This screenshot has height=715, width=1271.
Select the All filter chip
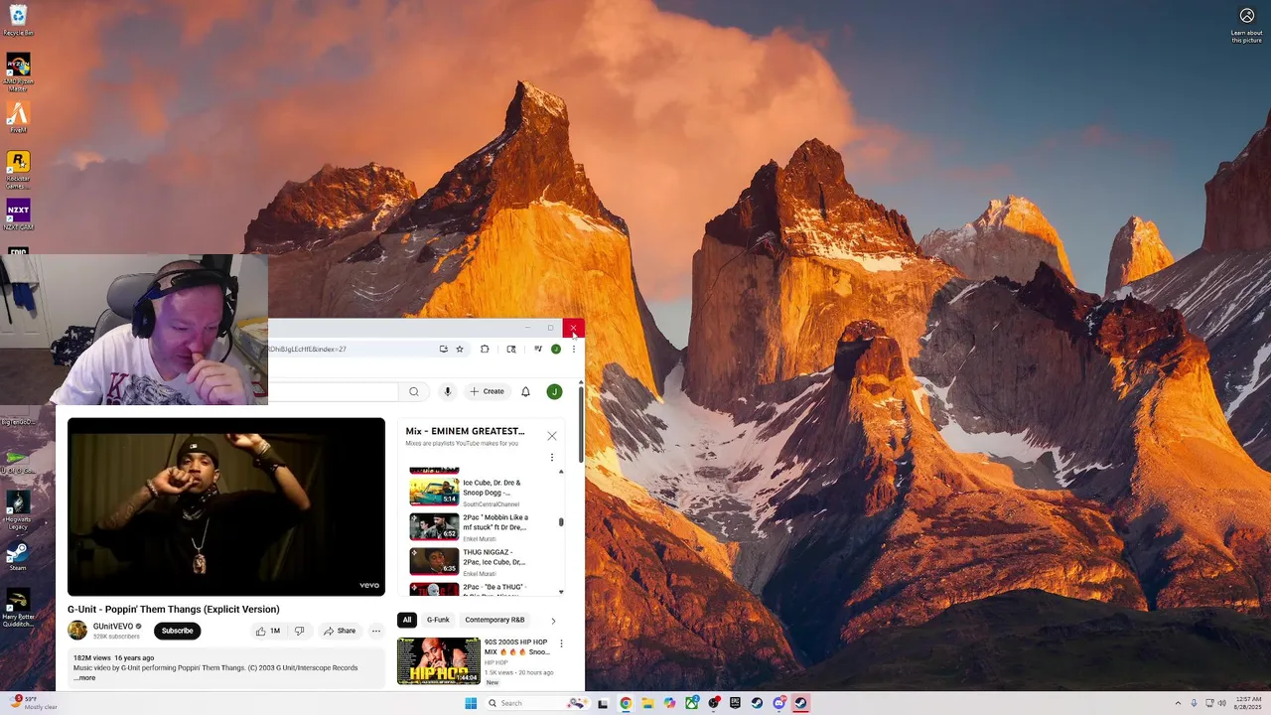(406, 620)
